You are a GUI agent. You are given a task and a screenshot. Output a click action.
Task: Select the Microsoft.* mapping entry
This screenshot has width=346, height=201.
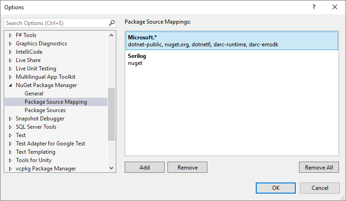(232, 41)
